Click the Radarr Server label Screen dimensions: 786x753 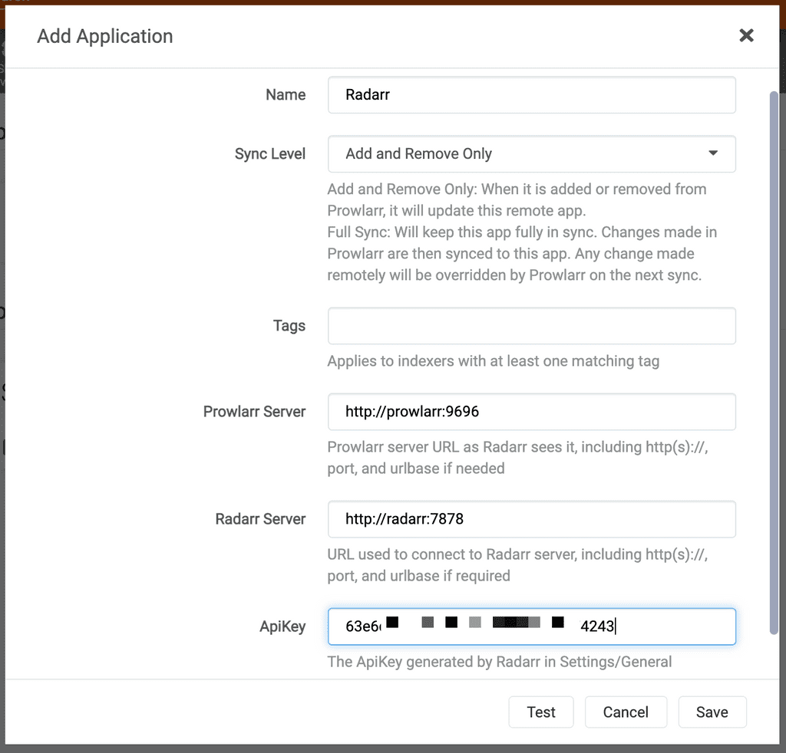click(260, 519)
